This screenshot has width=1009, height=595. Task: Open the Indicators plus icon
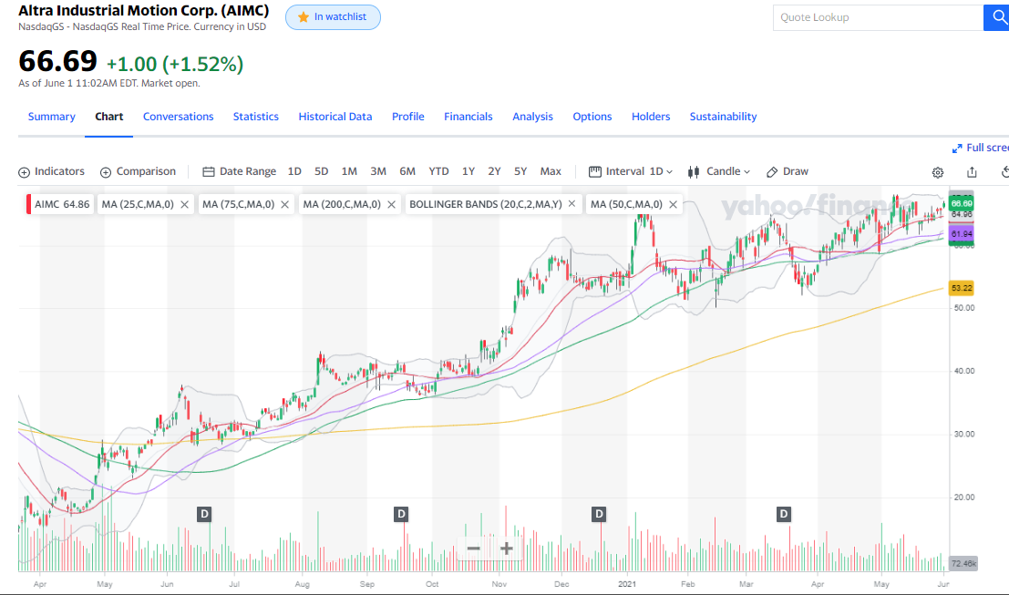pos(25,171)
